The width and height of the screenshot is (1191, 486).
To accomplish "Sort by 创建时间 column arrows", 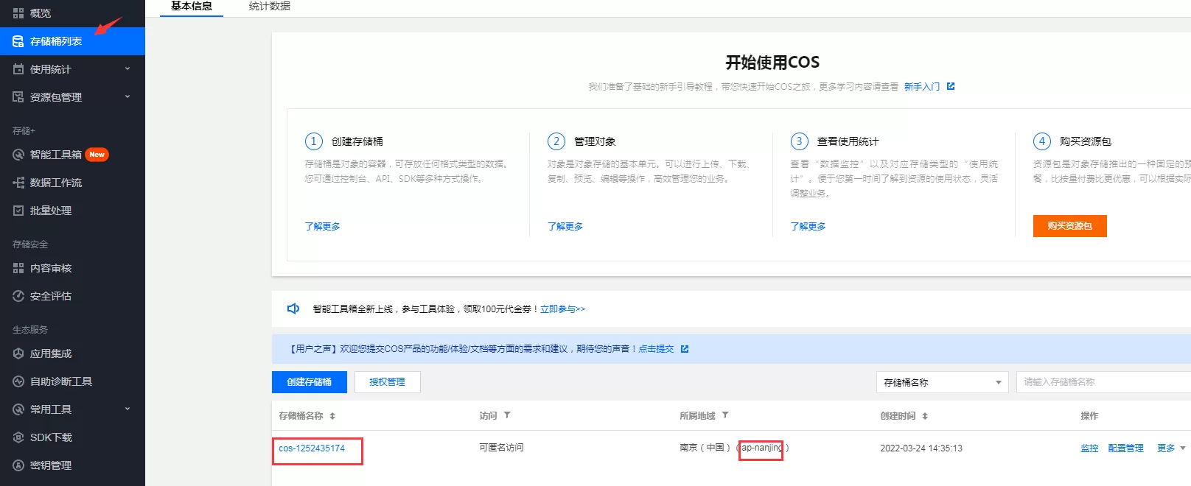I will (925, 416).
